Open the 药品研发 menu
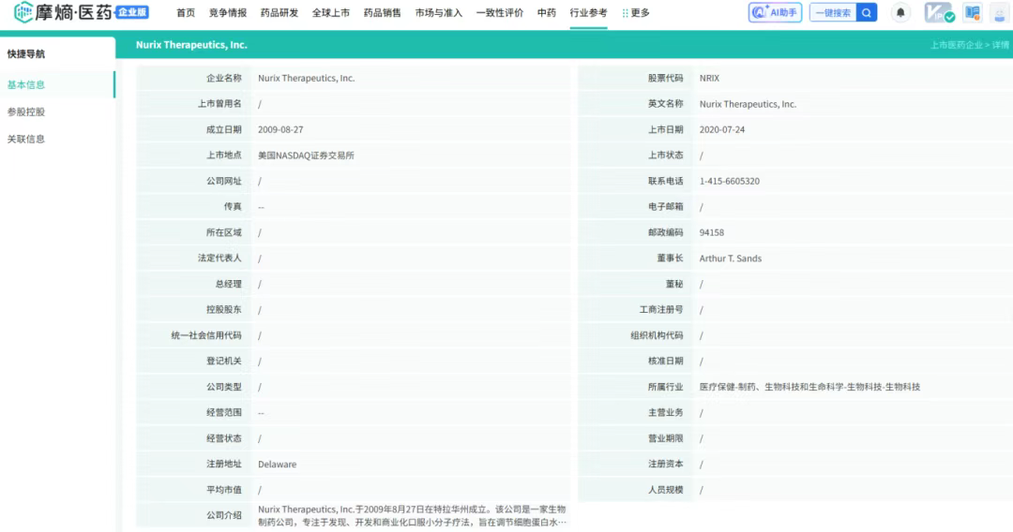 pyautogui.click(x=279, y=13)
